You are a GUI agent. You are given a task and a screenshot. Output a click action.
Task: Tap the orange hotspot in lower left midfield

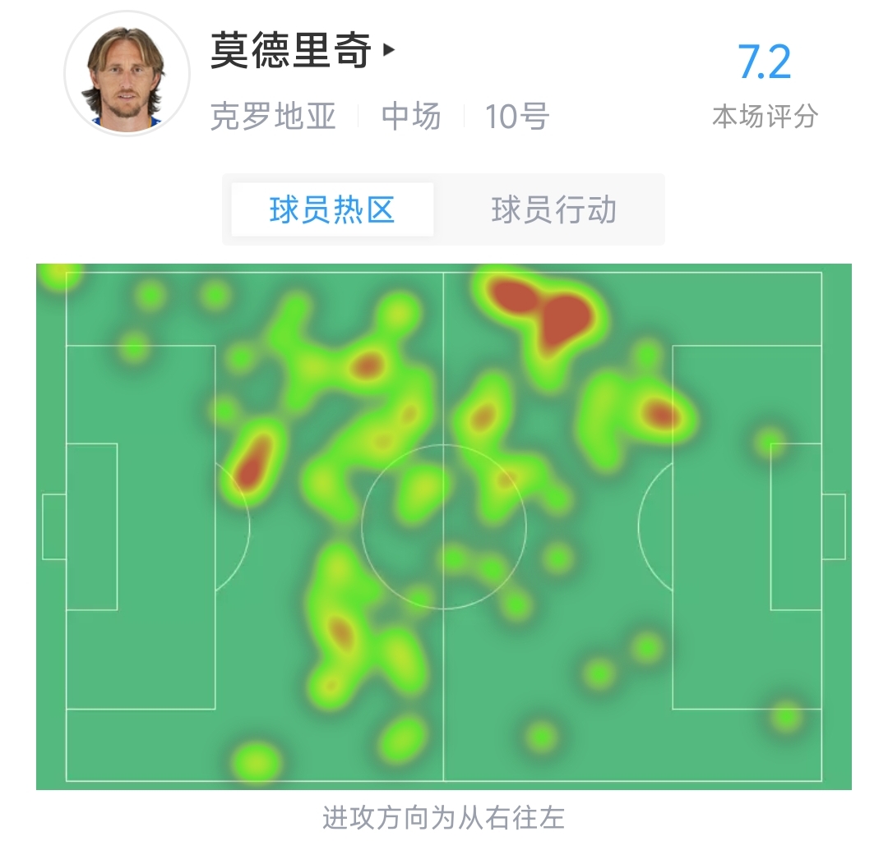[x=341, y=632]
